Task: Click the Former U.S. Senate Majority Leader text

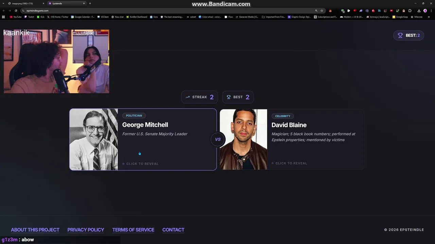Action: [x=155, y=134]
